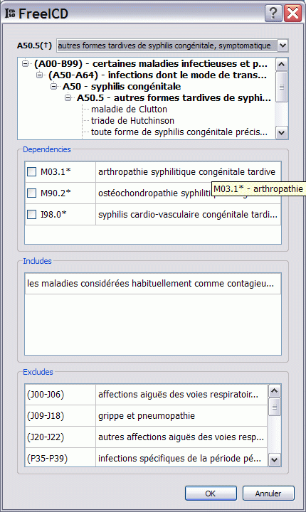306x512 pixels.
Task: Collapse the A50 syphilis congénitale node
Action: [x=54, y=86]
